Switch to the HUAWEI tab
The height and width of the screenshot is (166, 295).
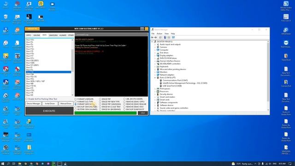click(63, 36)
